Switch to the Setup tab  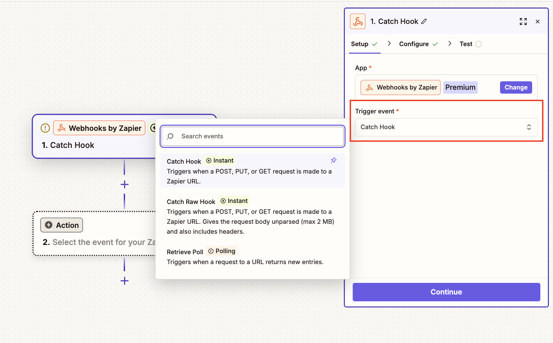pyautogui.click(x=364, y=44)
